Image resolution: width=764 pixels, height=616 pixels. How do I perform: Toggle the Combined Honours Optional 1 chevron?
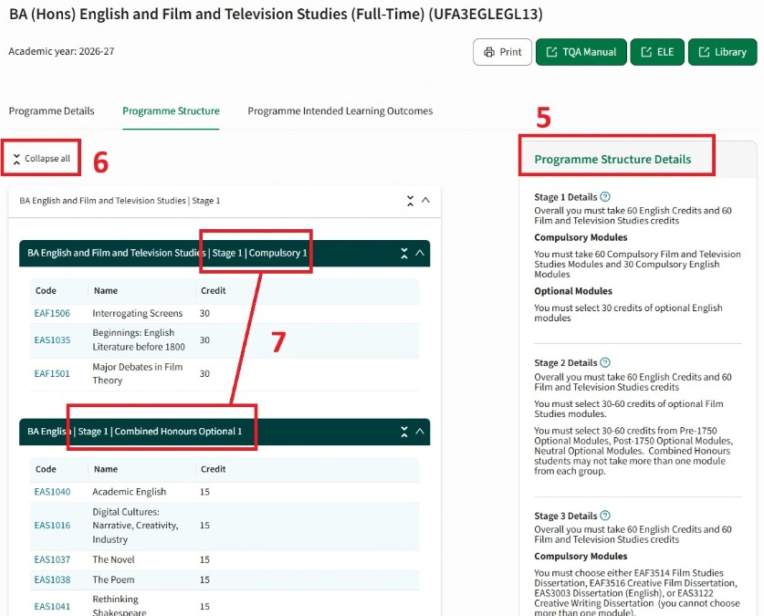pyautogui.click(x=421, y=433)
